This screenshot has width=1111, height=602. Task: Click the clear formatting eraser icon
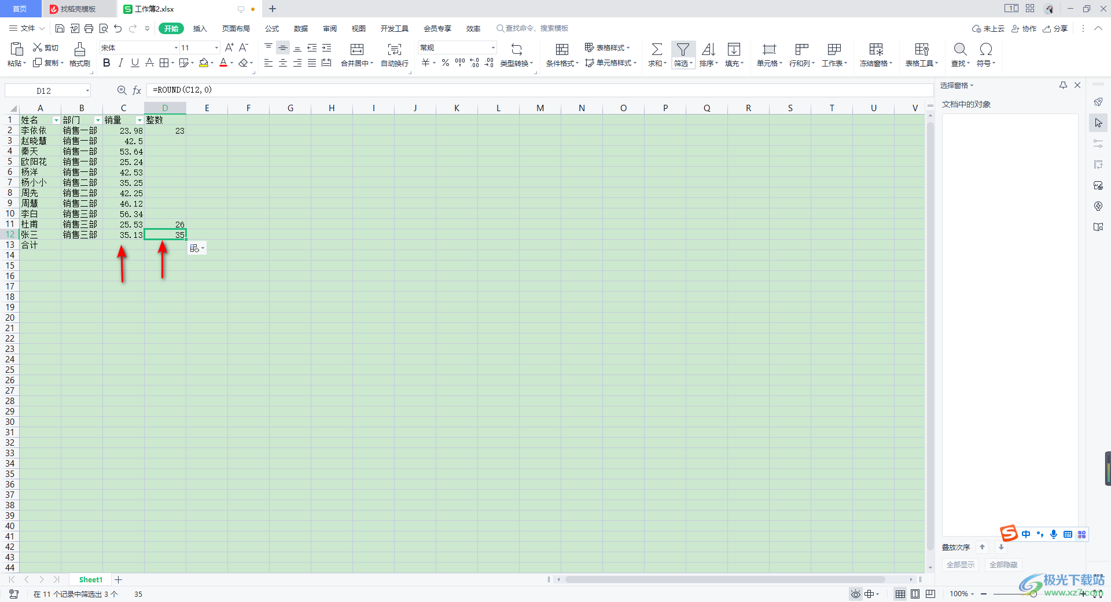[244, 63]
